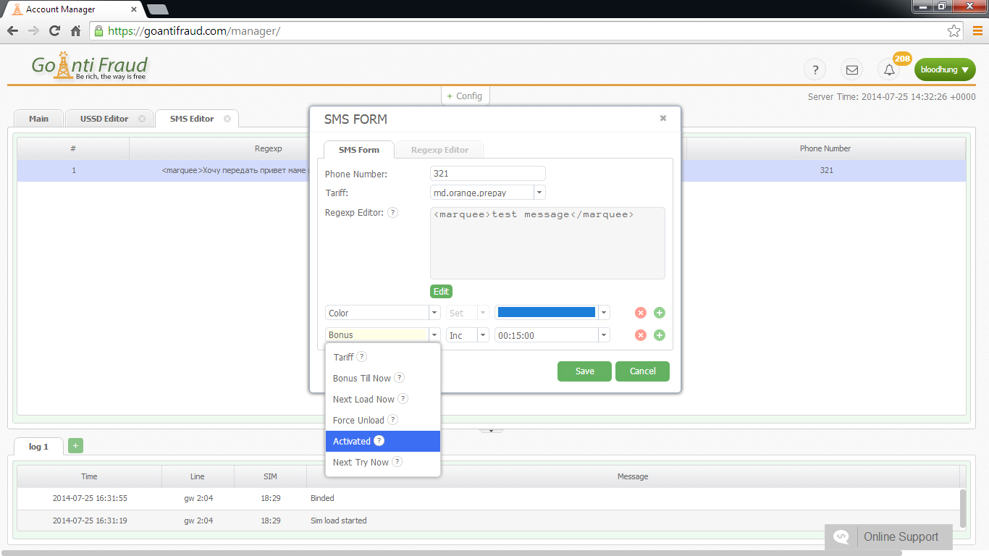The height and width of the screenshot is (556, 989).
Task: Switch to the Regexp Editor tab
Action: [439, 150]
